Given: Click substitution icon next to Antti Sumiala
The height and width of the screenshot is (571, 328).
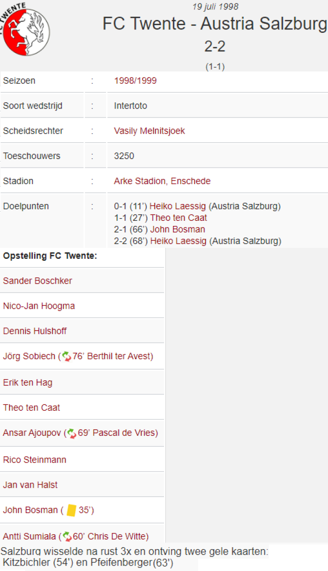Looking at the screenshot, I should (x=67, y=537).
